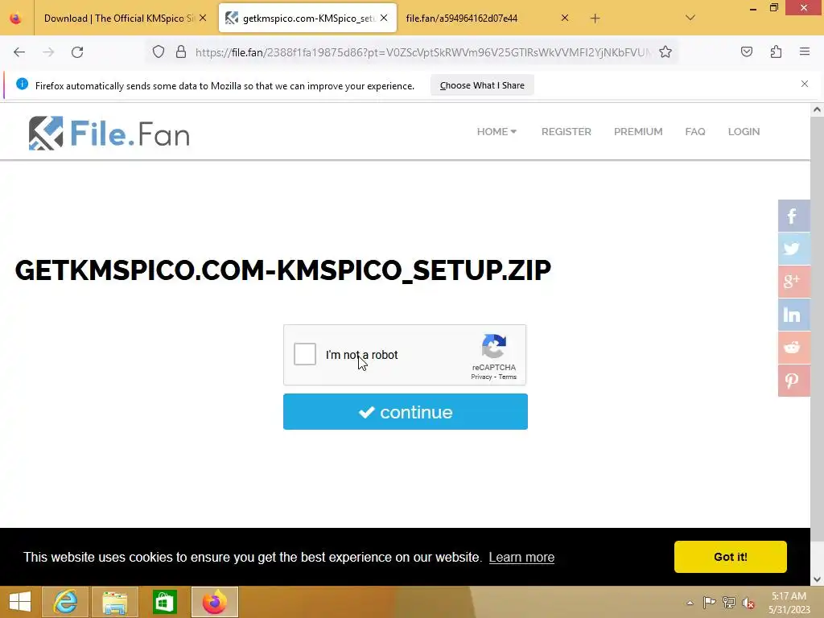Click scrollbar up arrow on page
Screen dimensions: 824x618
pyautogui.click(x=817, y=109)
